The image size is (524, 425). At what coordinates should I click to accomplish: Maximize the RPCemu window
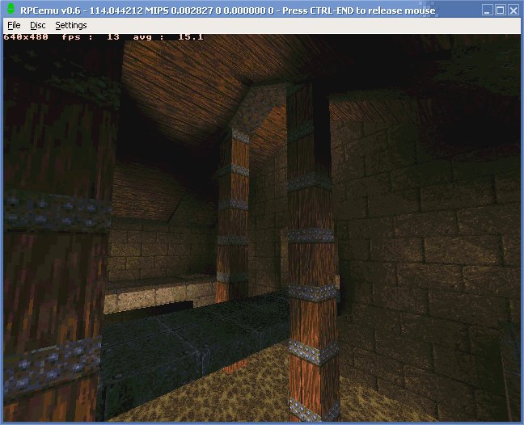(501, 11)
